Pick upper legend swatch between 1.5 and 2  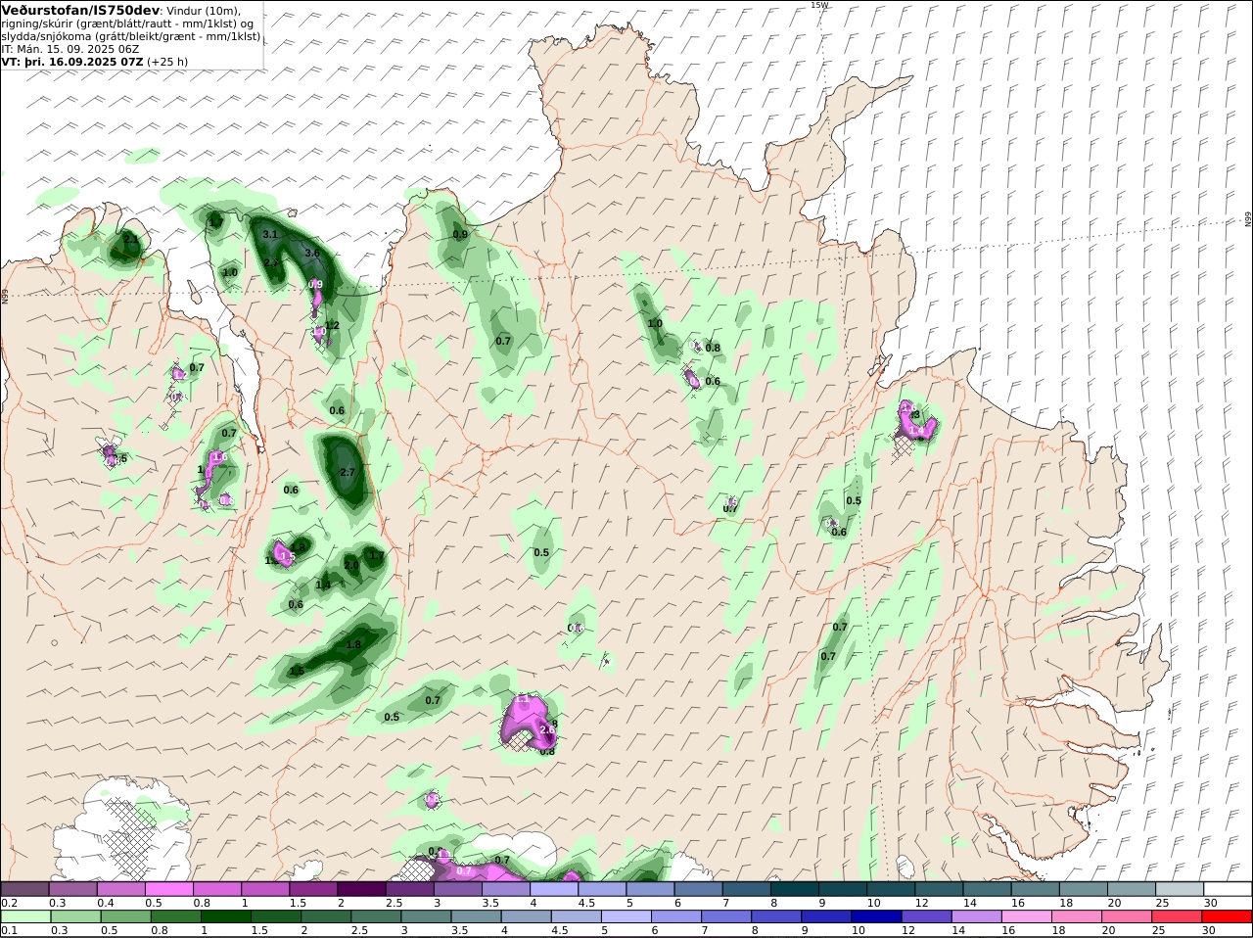313,888
